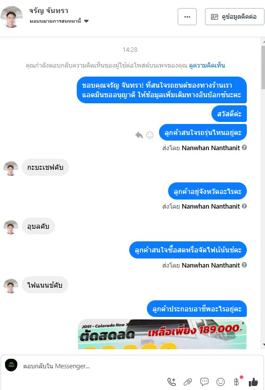Viewport: 265px width, 390px height.
Task: Open the ดูความคิดเห็น link
Action: (207, 66)
